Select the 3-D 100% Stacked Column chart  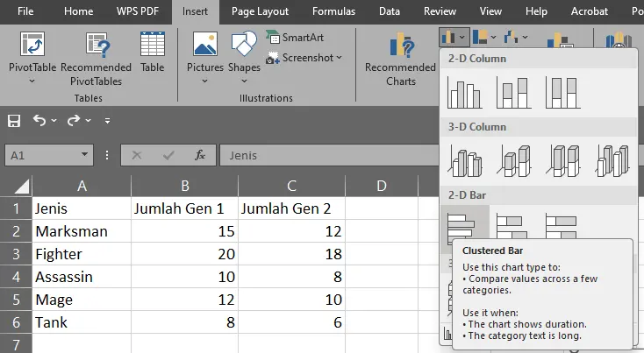tap(563, 161)
